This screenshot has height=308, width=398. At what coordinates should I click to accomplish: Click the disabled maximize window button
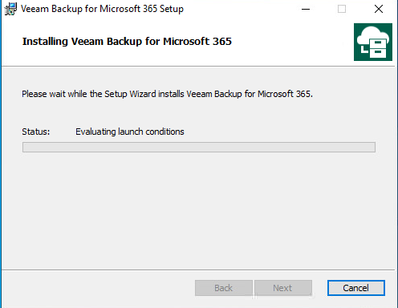click(x=342, y=9)
